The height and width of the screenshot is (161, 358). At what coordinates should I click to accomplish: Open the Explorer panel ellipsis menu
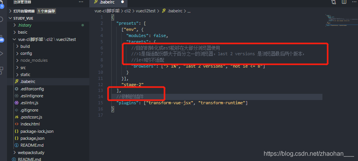tap(81, 2)
